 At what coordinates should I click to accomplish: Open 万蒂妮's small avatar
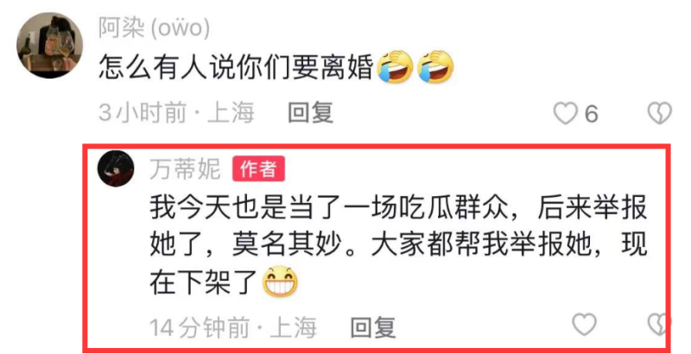pos(116,168)
